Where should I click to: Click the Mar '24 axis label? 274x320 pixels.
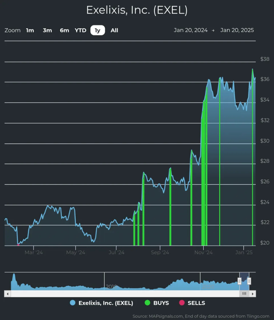pyautogui.click(x=34, y=253)
